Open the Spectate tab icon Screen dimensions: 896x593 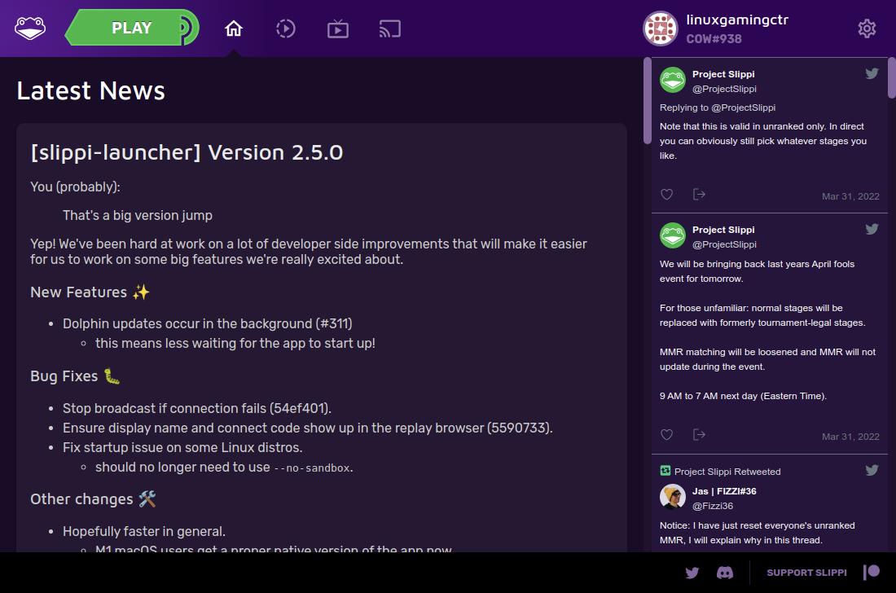pyautogui.click(x=338, y=29)
